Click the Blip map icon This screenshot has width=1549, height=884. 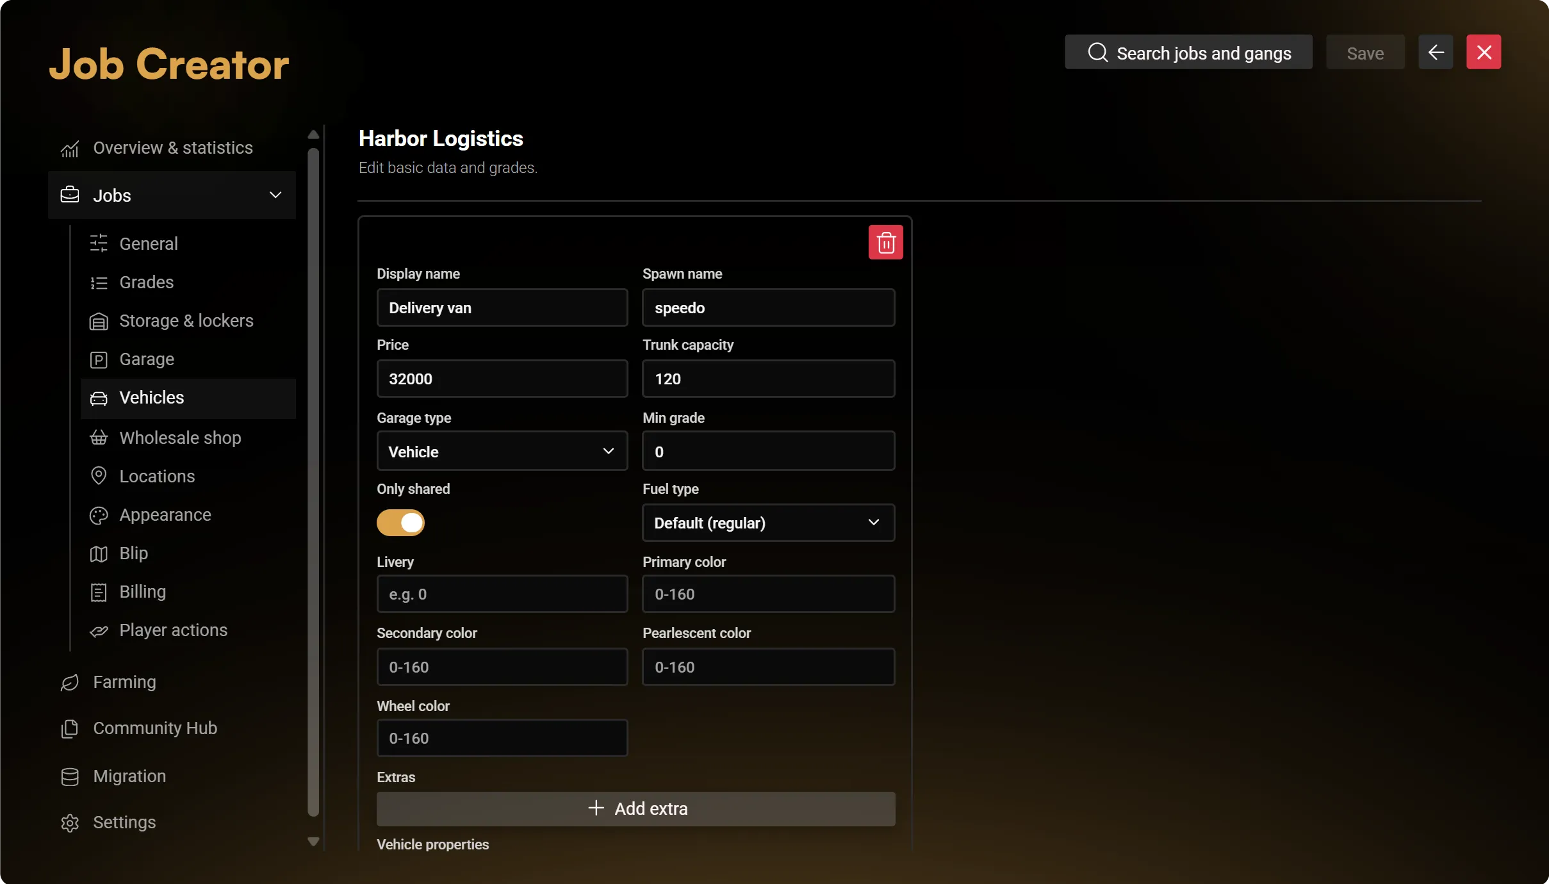(x=99, y=553)
